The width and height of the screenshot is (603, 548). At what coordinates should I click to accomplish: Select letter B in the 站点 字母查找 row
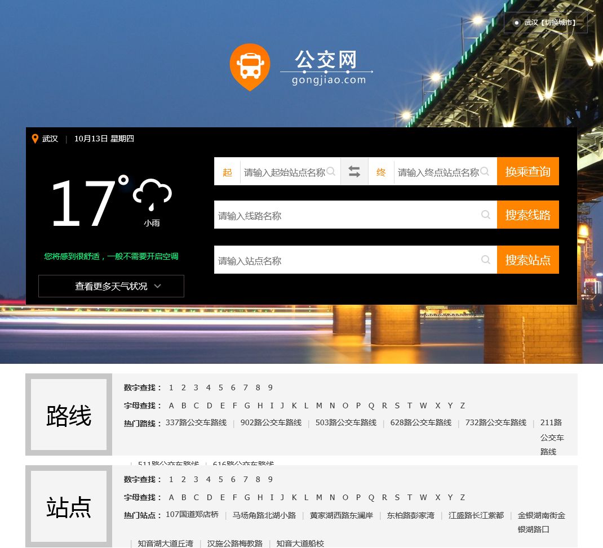184,498
